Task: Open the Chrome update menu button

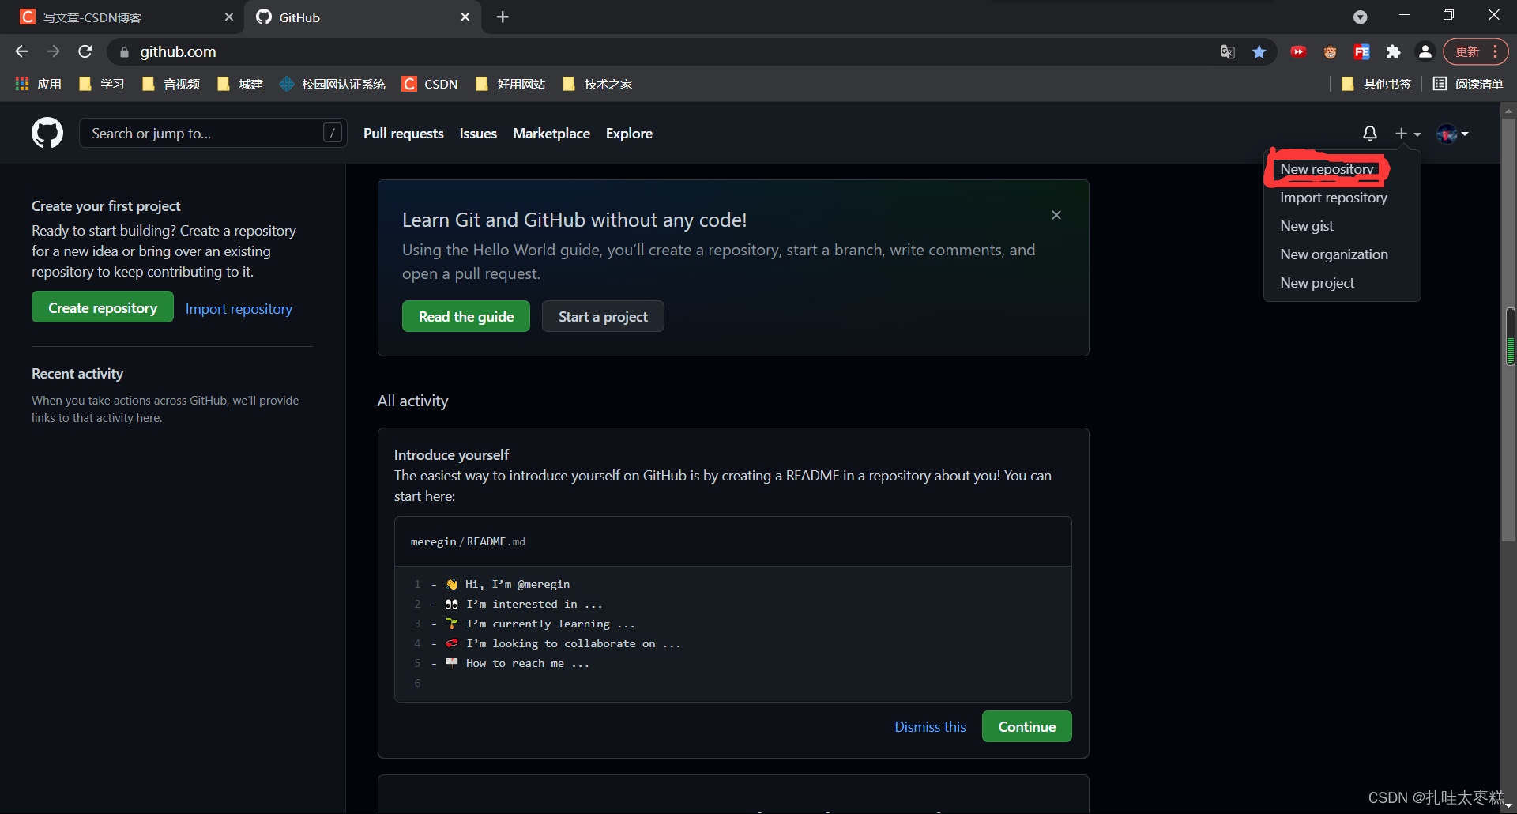Action: coord(1475,51)
